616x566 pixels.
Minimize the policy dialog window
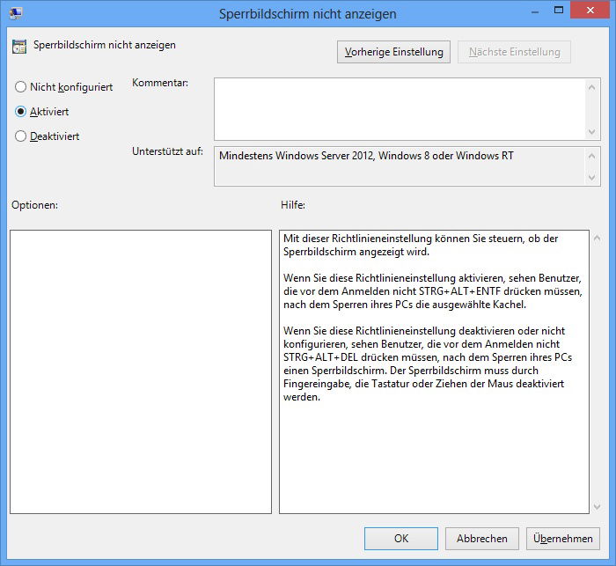coord(535,11)
